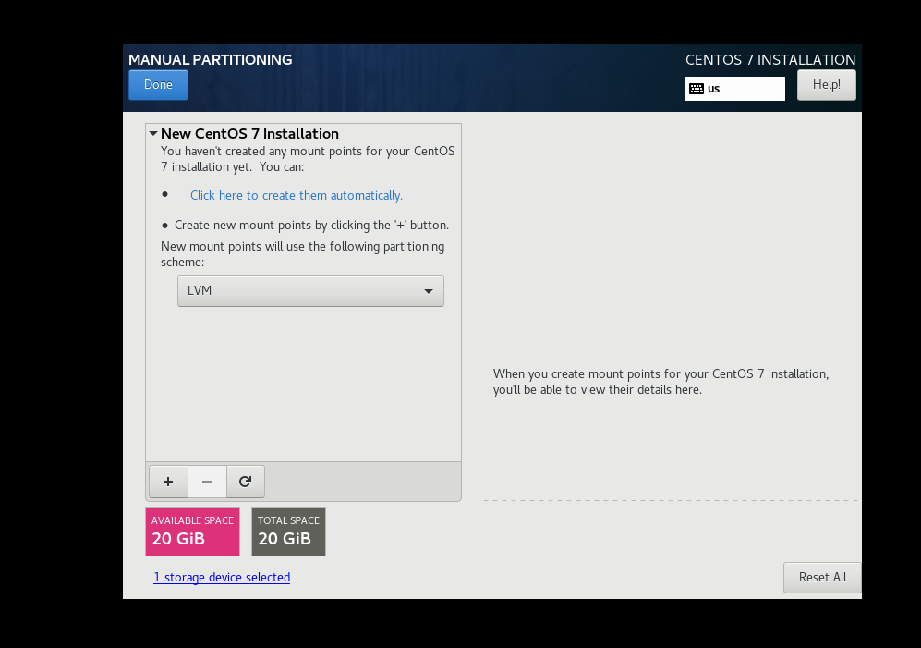
Task: Click the minus remove mount point icon
Action: (x=207, y=482)
